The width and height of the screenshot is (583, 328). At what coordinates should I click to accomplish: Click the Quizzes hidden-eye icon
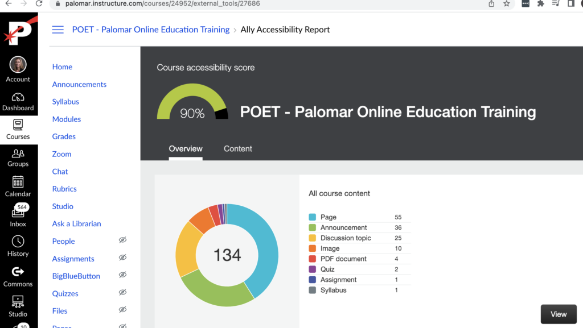tap(123, 292)
